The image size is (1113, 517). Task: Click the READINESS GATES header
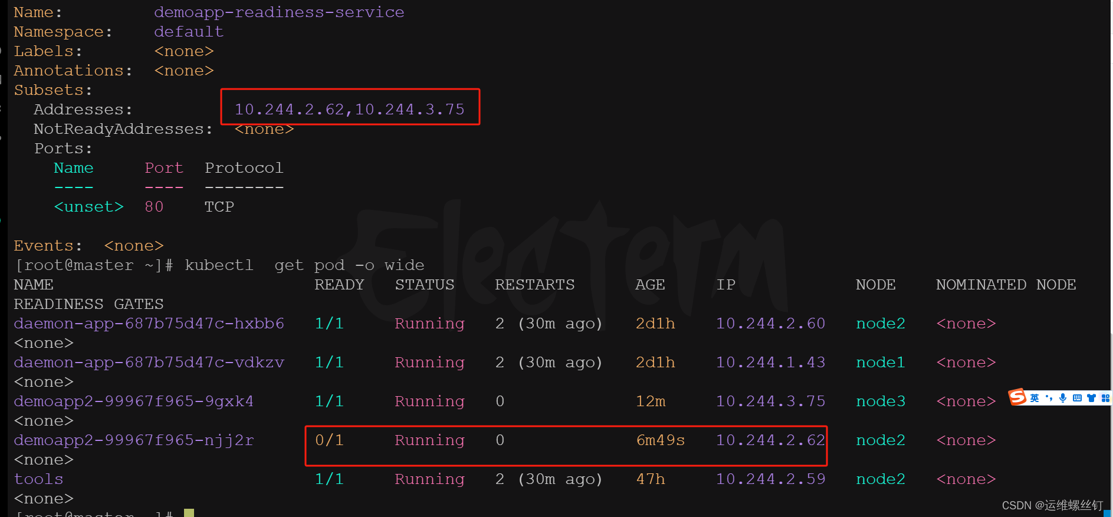[88, 304]
